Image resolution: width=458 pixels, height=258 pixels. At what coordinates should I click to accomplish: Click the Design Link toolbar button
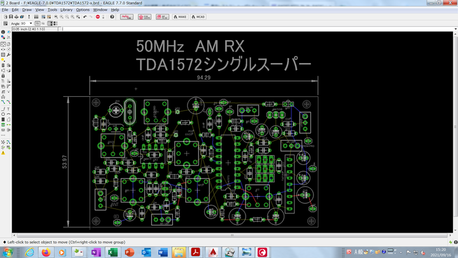point(126,17)
